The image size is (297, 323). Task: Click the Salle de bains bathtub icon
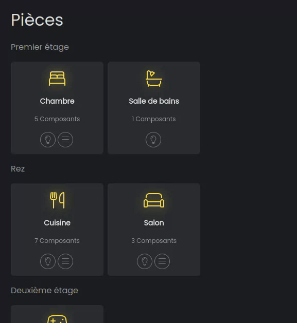pos(154,79)
